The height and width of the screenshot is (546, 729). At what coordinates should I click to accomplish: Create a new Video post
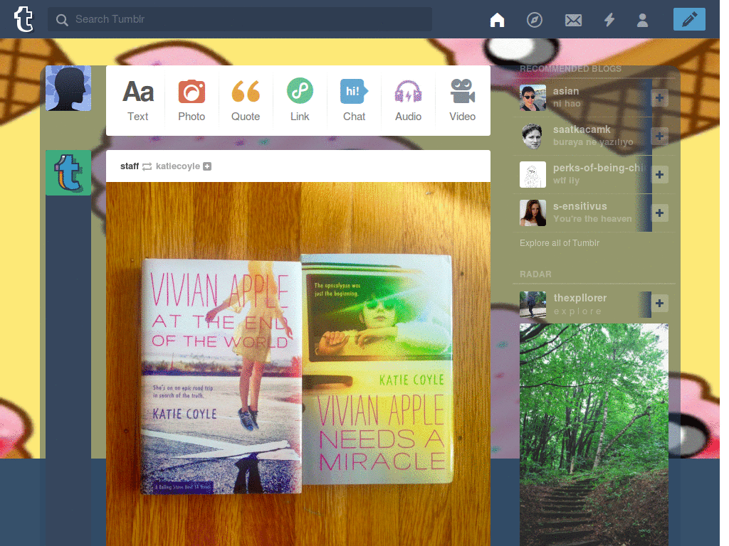(462, 101)
